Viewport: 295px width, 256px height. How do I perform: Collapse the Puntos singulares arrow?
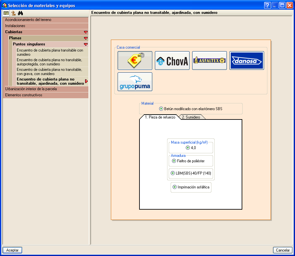pyautogui.click(x=86, y=44)
